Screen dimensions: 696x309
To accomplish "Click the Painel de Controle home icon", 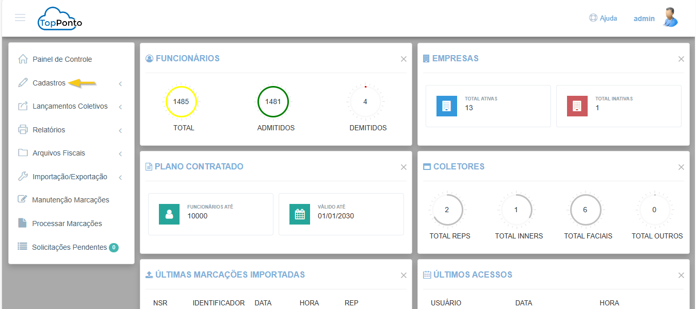I will [x=23, y=59].
